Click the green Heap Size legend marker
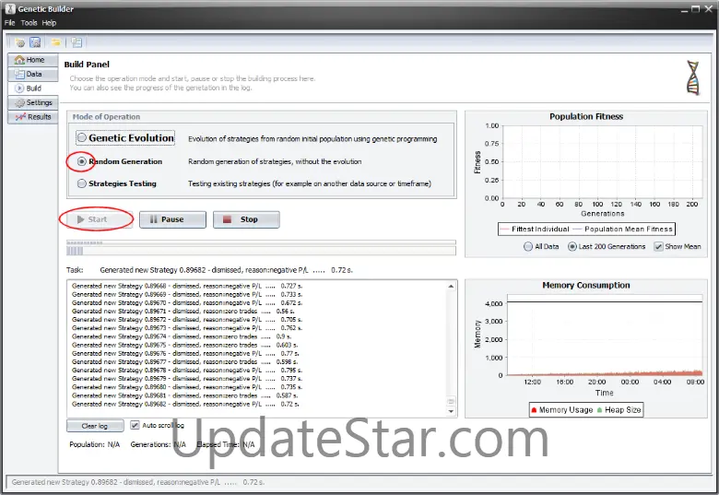719x495 pixels. (x=599, y=410)
